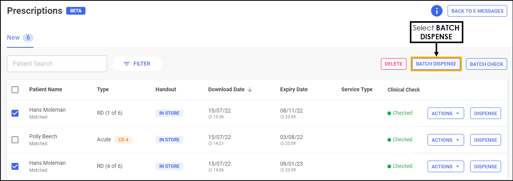513x181 pixels.
Task: Click the New count badge showing 6
Action: pos(28,38)
